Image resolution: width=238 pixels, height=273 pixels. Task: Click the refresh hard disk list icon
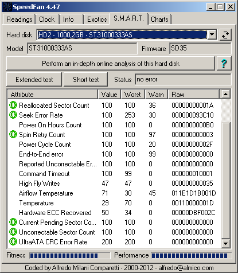pos(225,35)
